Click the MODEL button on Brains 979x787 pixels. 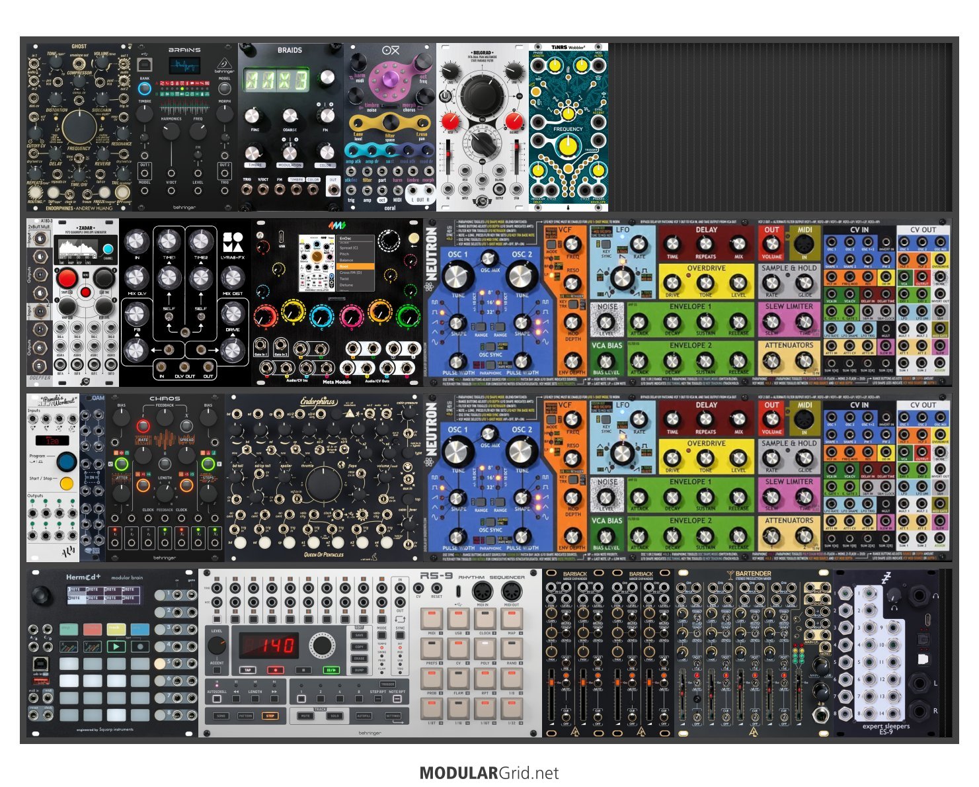(x=225, y=88)
